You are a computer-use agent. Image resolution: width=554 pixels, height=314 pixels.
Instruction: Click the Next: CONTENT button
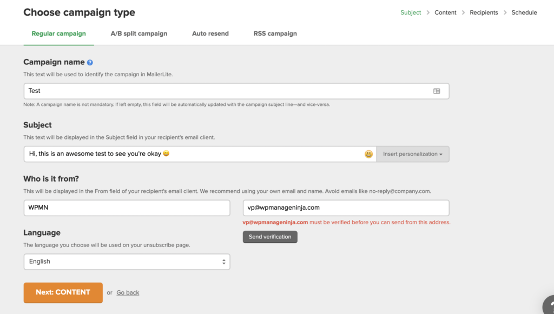(x=63, y=292)
